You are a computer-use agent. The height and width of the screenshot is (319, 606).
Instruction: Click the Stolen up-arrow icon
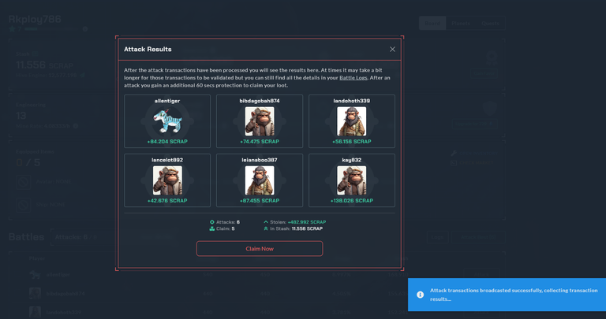pos(266,222)
